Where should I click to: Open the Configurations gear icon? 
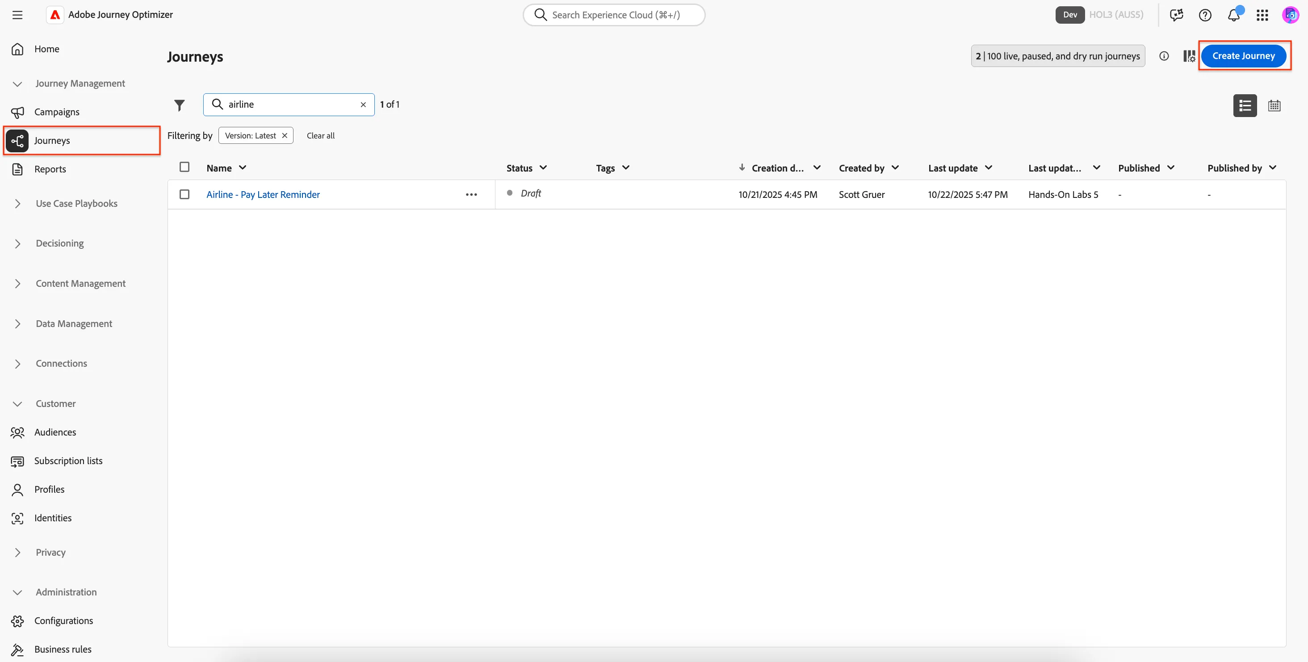[17, 621]
